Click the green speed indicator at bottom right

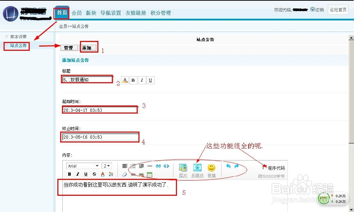[x=324, y=199]
